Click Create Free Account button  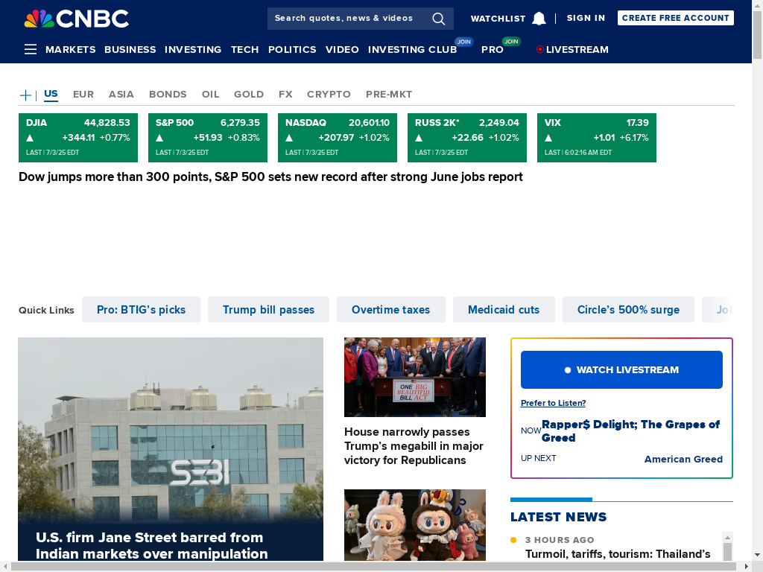point(675,18)
